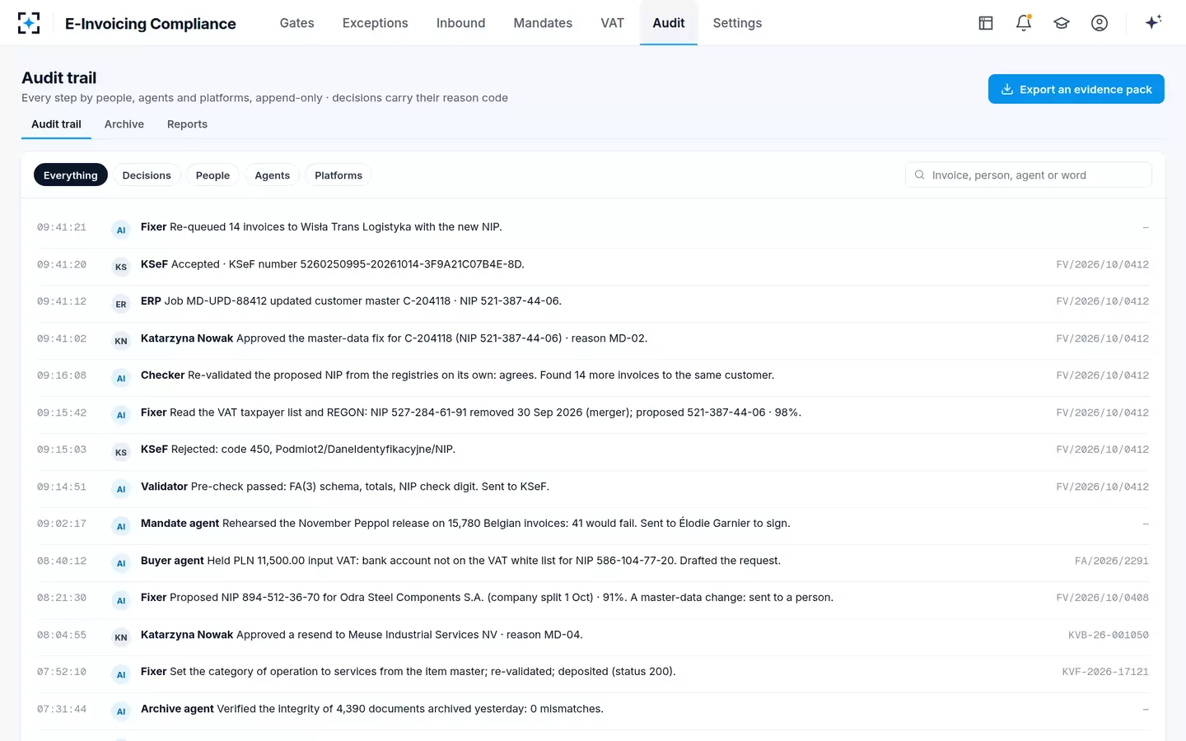
Task: Click the AI avatar on the Validator row
Action: pos(121,489)
